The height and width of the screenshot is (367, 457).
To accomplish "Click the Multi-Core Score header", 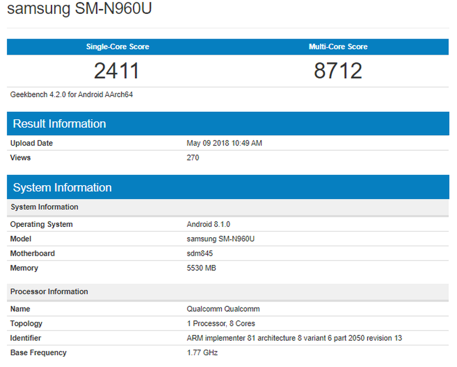I will [338, 47].
